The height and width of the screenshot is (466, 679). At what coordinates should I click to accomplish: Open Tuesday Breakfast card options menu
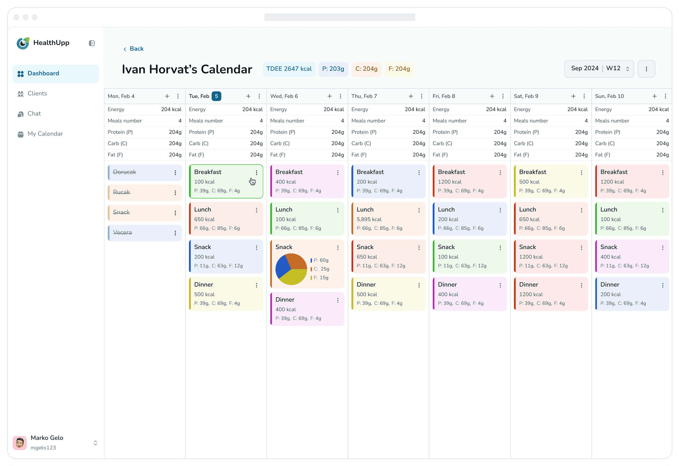tap(257, 173)
